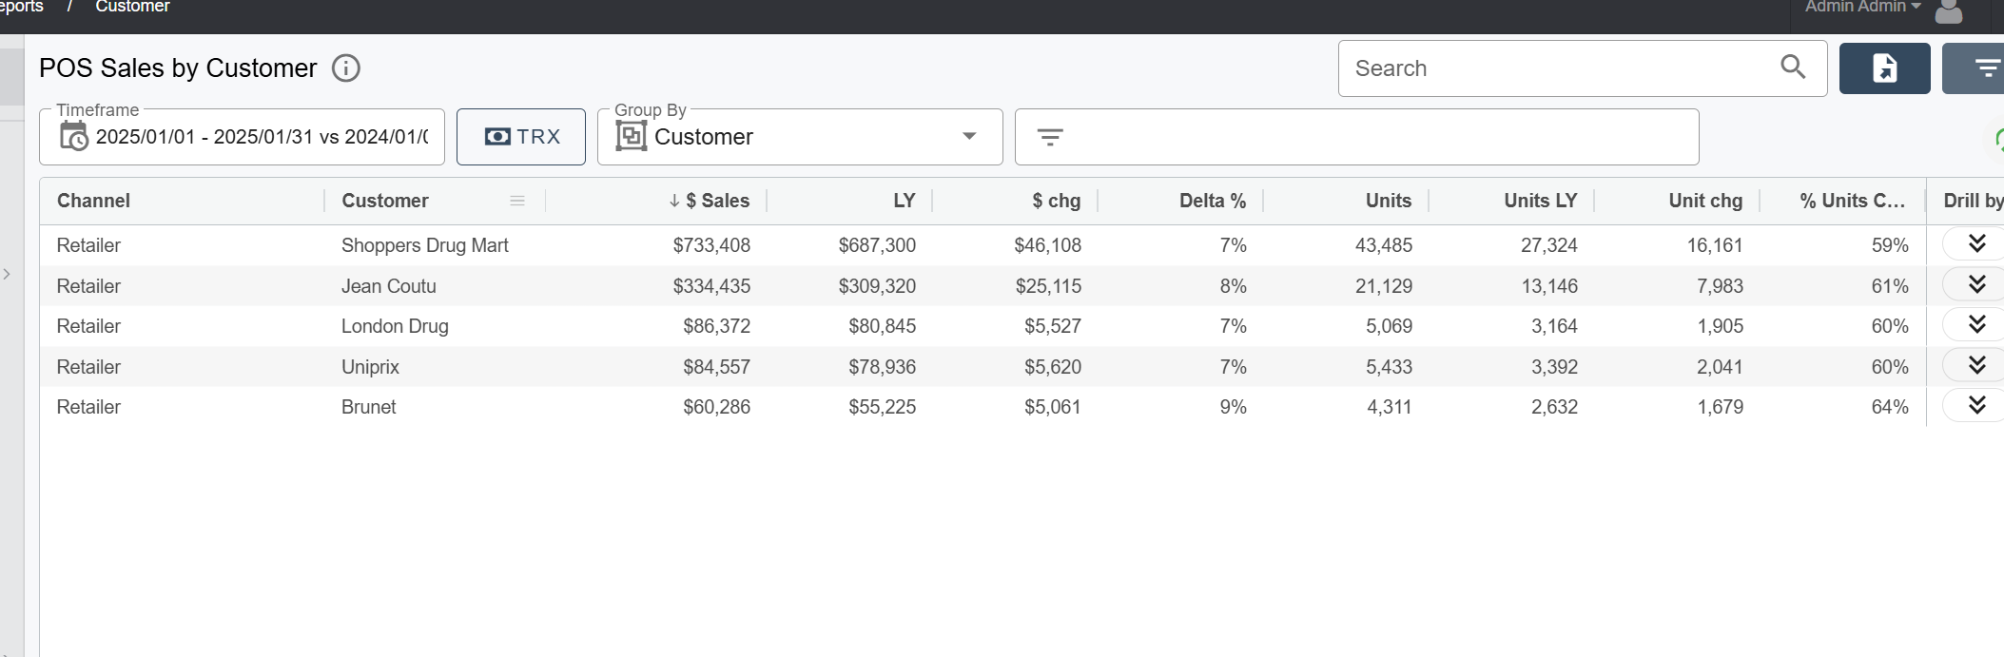Toggle the TRX currency button
This screenshot has width=2004, height=657.
pos(521,137)
